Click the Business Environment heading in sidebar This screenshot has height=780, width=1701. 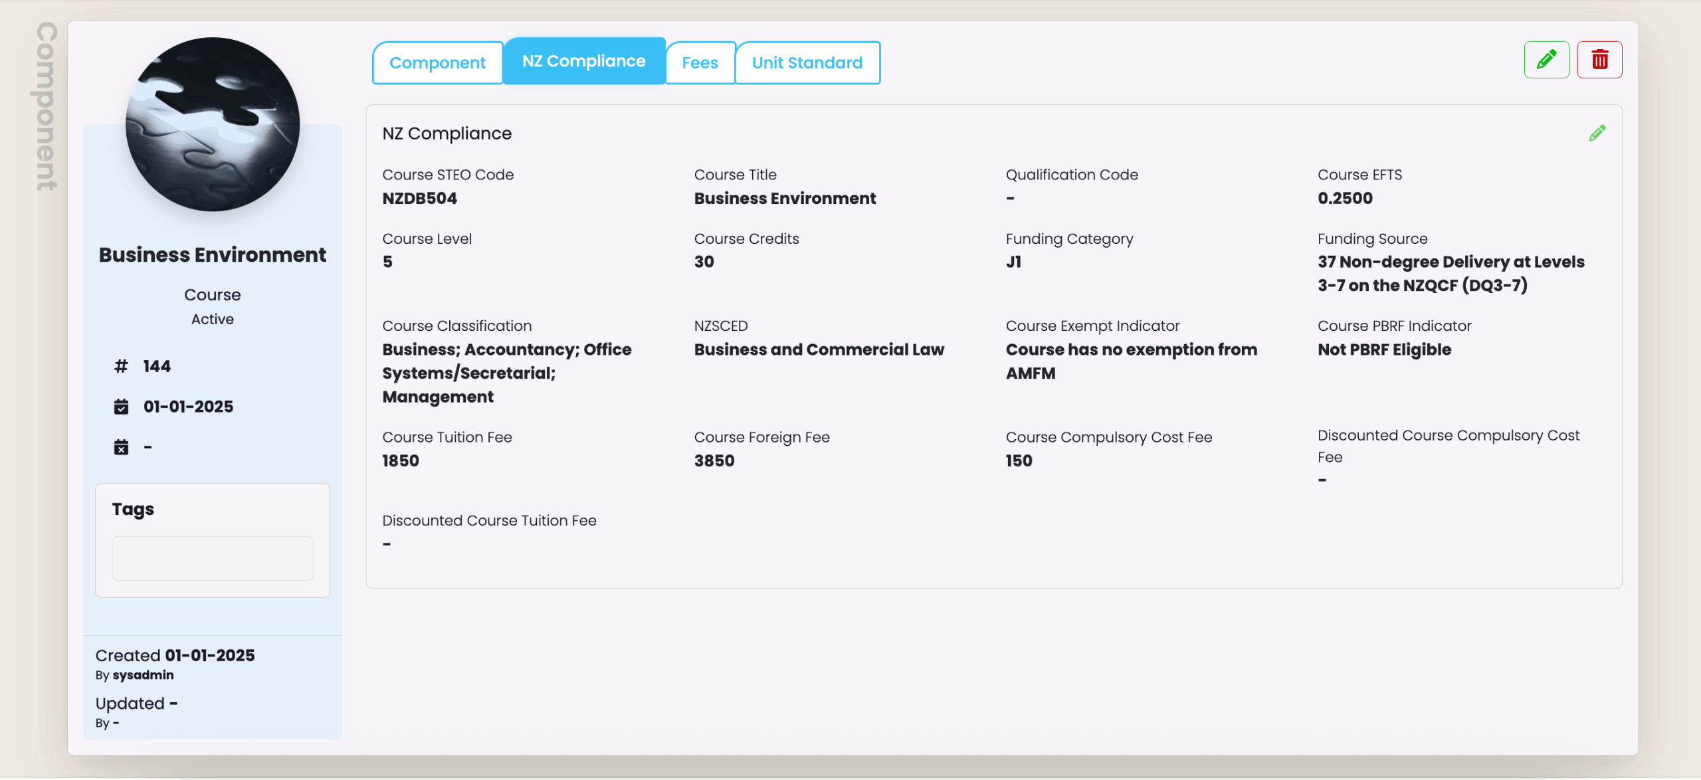point(213,255)
